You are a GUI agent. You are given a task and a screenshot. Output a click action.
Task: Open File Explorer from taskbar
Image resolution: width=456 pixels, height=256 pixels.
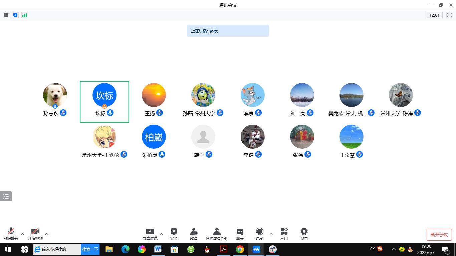click(109, 249)
